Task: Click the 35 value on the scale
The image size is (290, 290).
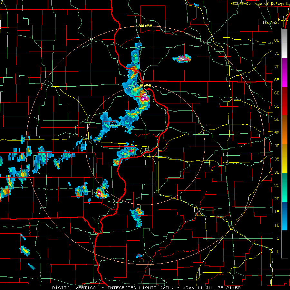Action: (277, 159)
